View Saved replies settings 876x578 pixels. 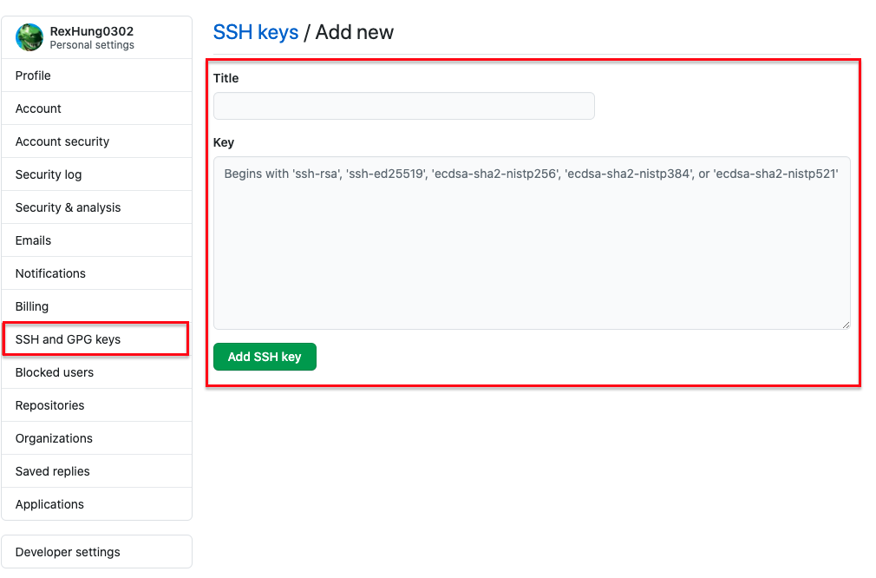pyautogui.click(x=53, y=471)
